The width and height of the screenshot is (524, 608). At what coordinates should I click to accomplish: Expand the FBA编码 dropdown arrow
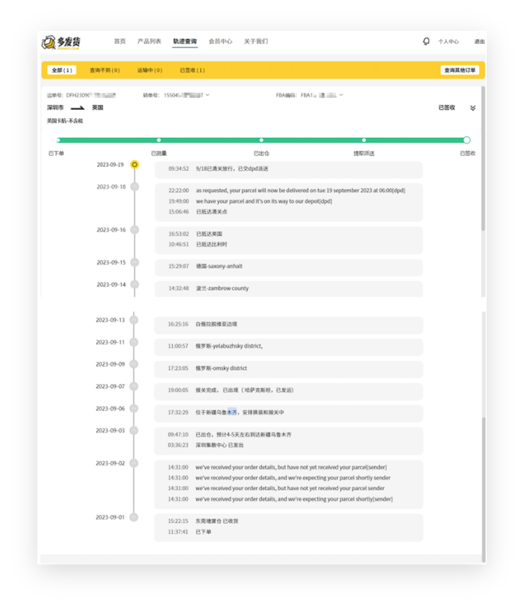[x=341, y=95]
